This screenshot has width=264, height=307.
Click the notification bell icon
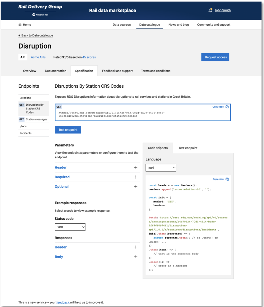point(210,10)
